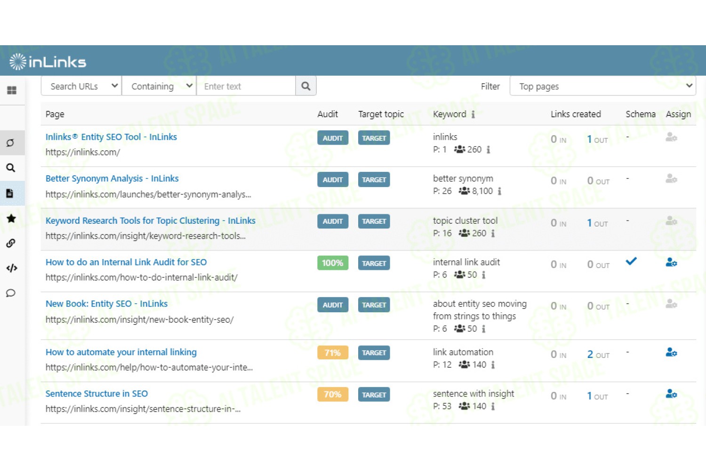The width and height of the screenshot is (706, 471).
Task: Click the Audit column header
Action: [x=328, y=114]
